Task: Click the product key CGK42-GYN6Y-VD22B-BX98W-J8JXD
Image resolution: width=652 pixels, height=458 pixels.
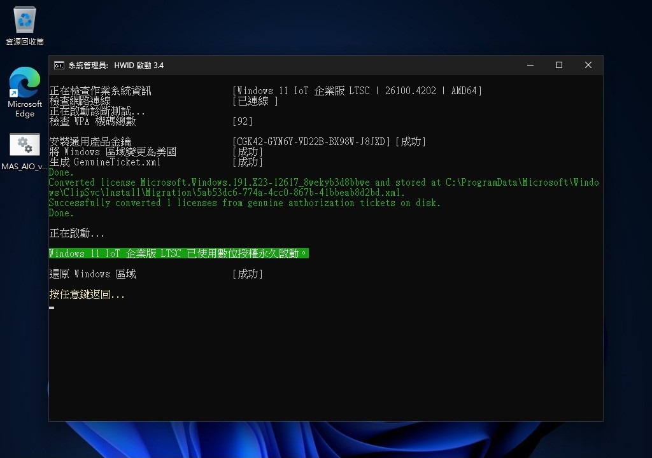Action: pos(311,142)
